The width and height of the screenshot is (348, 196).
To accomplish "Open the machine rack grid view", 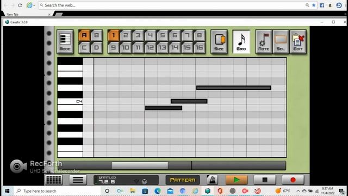I will pyautogui.click(x=53, y=180).
